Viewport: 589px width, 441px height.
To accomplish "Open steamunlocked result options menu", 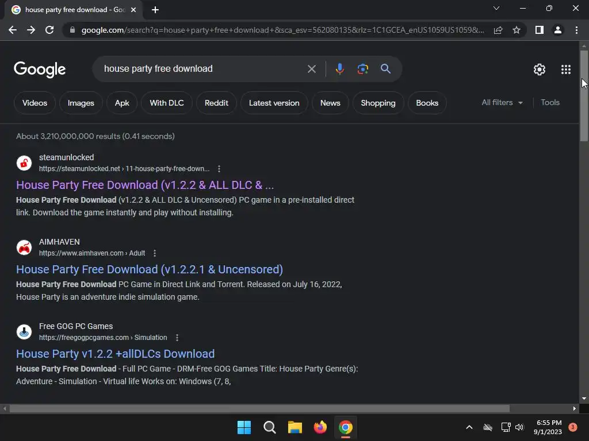I will pyautogui.click(x=219, y=169).
